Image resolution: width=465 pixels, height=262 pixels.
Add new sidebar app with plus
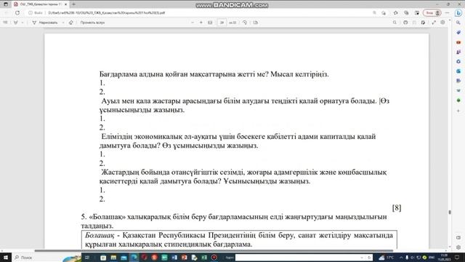[458, 111]
